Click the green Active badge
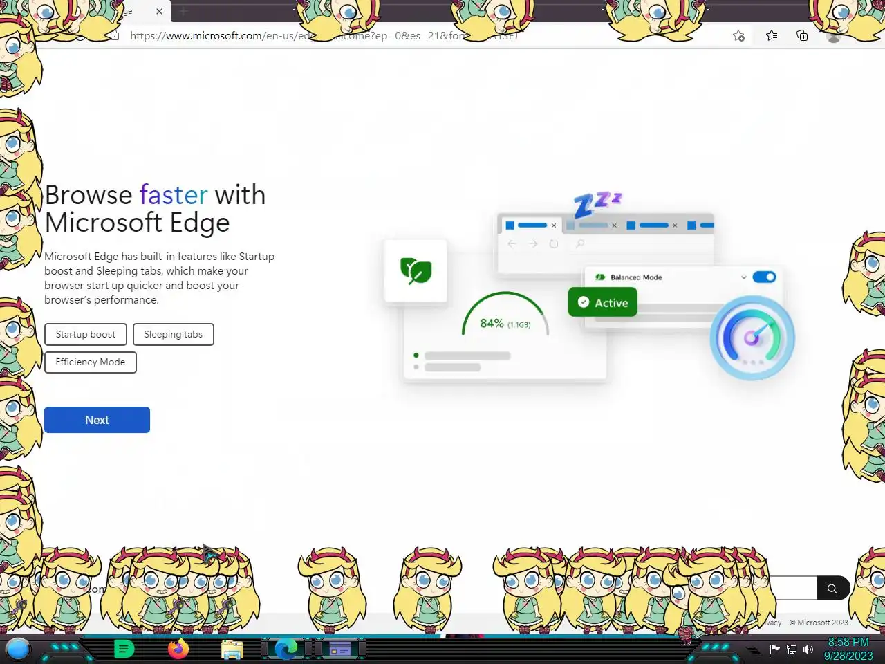This screenshot has width=885, height=664. 602,302
